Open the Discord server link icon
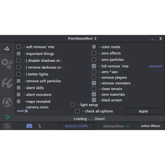 29,126
